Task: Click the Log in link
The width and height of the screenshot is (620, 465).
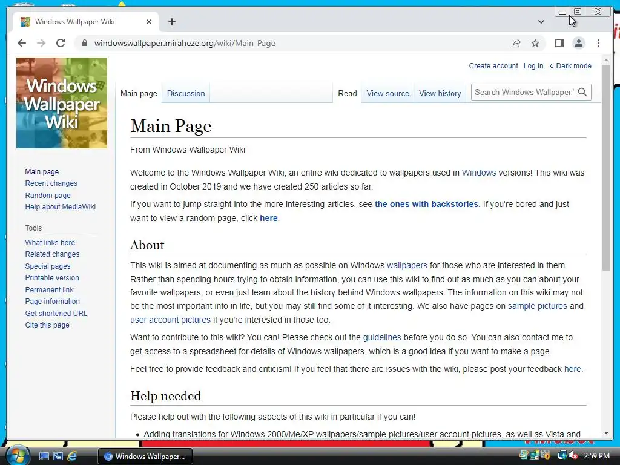Action: coord(533,65)
